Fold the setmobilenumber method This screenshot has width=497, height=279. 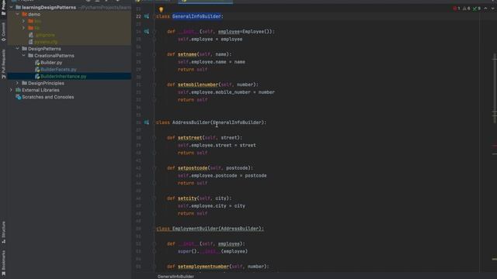coord(155,84)
